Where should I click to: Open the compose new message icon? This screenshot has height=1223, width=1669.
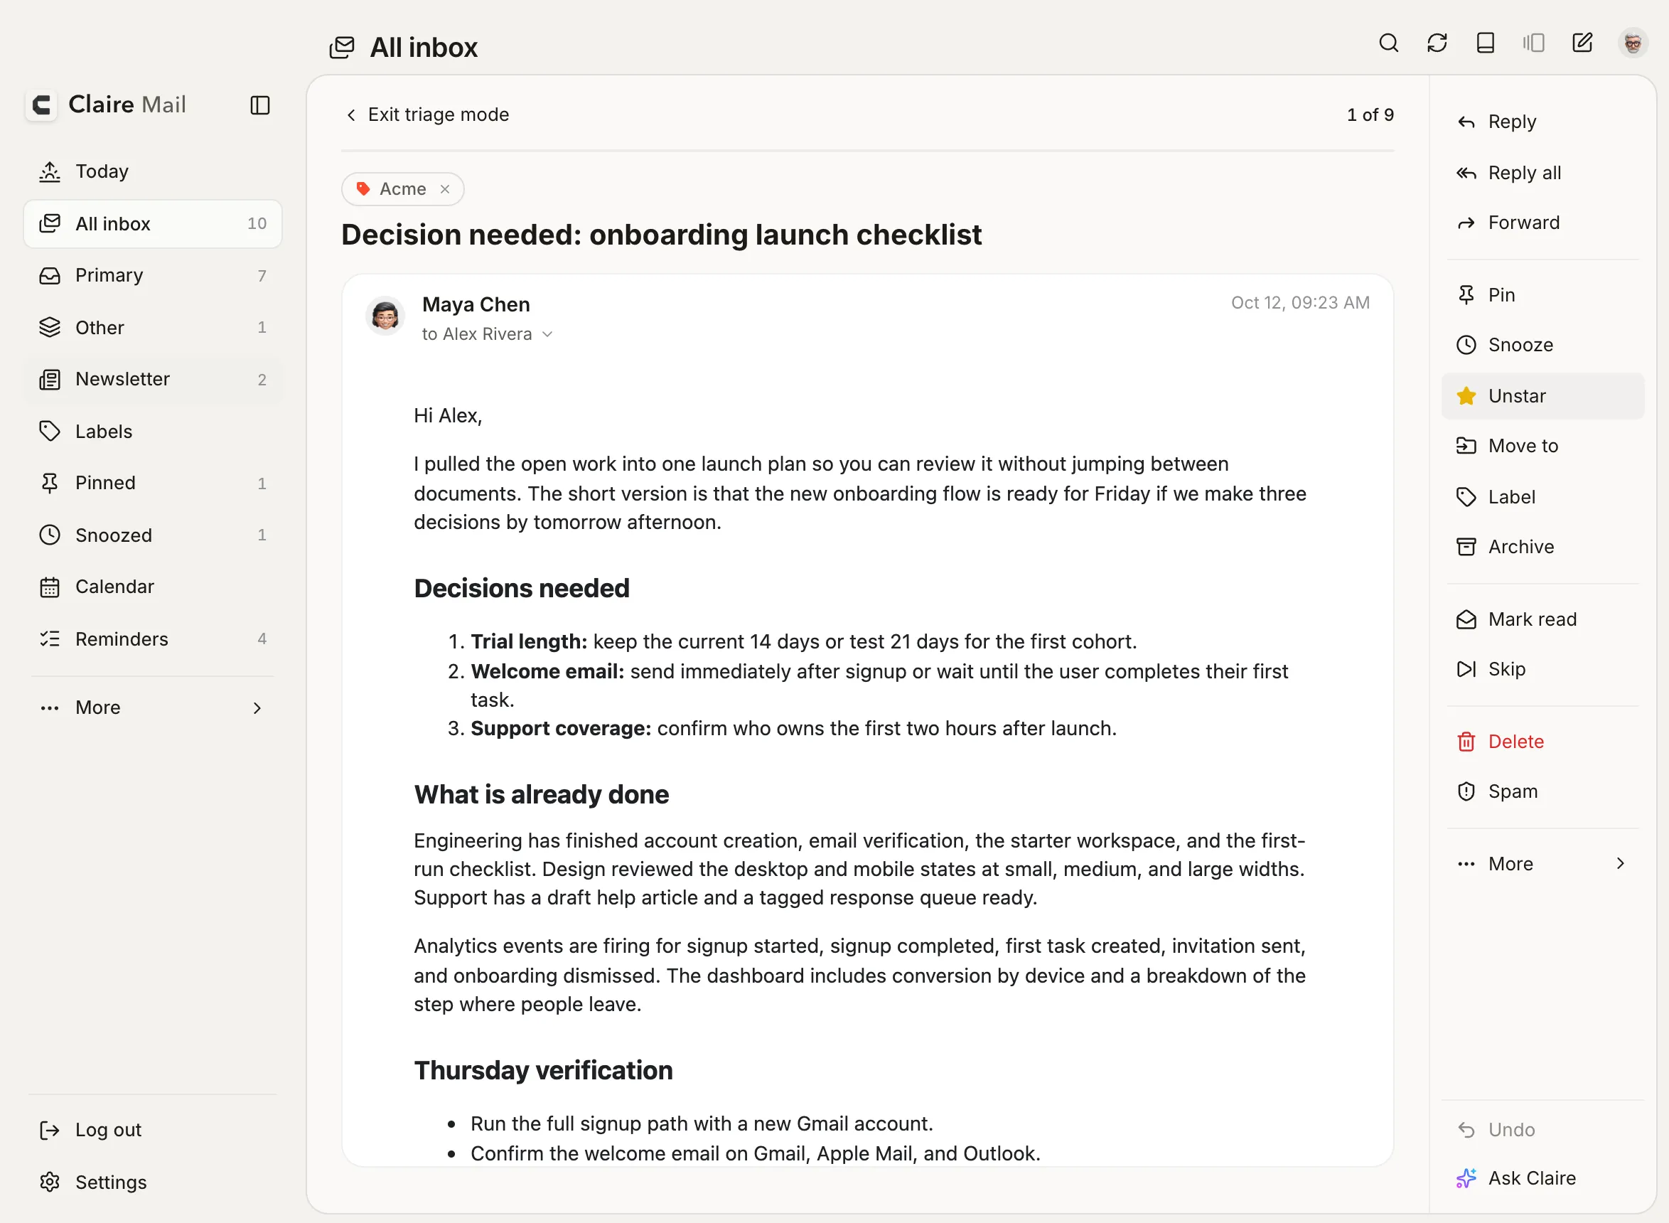1582,43
